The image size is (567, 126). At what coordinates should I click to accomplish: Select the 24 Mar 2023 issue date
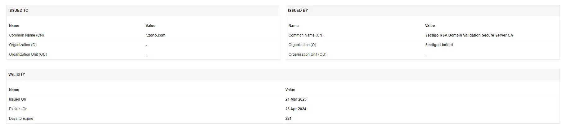[296, 99]
